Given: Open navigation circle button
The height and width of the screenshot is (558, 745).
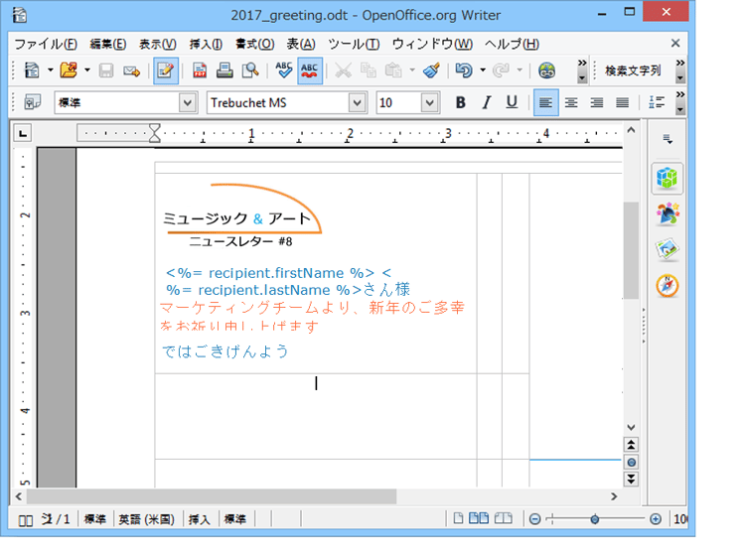Looking at the screenshot, I should click(x=631, y=462).
